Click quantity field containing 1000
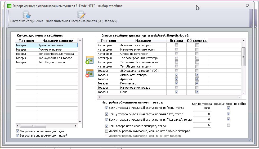The height and width of the screenshot is (149, 259). pyautogui.click(x=202, y=108)
